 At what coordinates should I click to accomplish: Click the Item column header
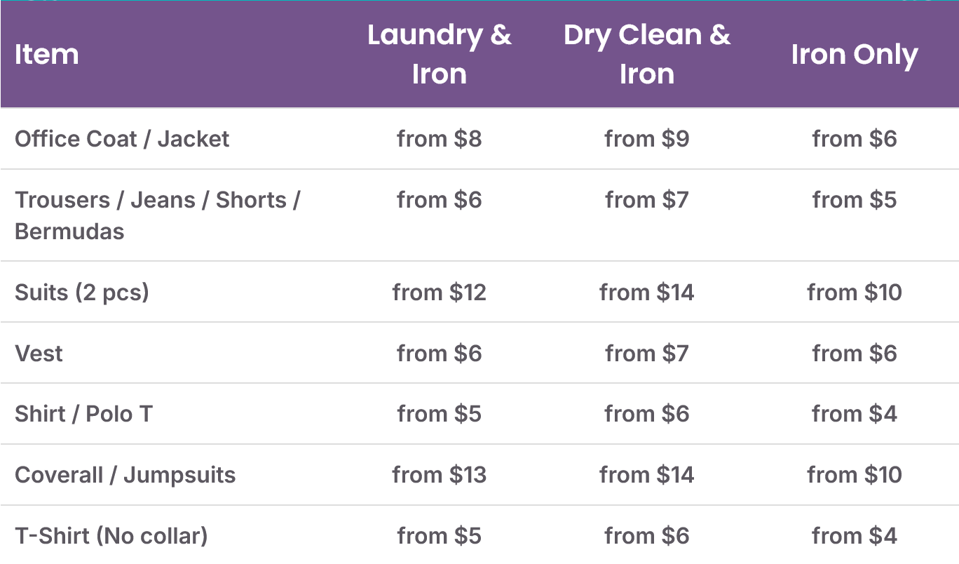pyautogui.click(x=47, y=54)
